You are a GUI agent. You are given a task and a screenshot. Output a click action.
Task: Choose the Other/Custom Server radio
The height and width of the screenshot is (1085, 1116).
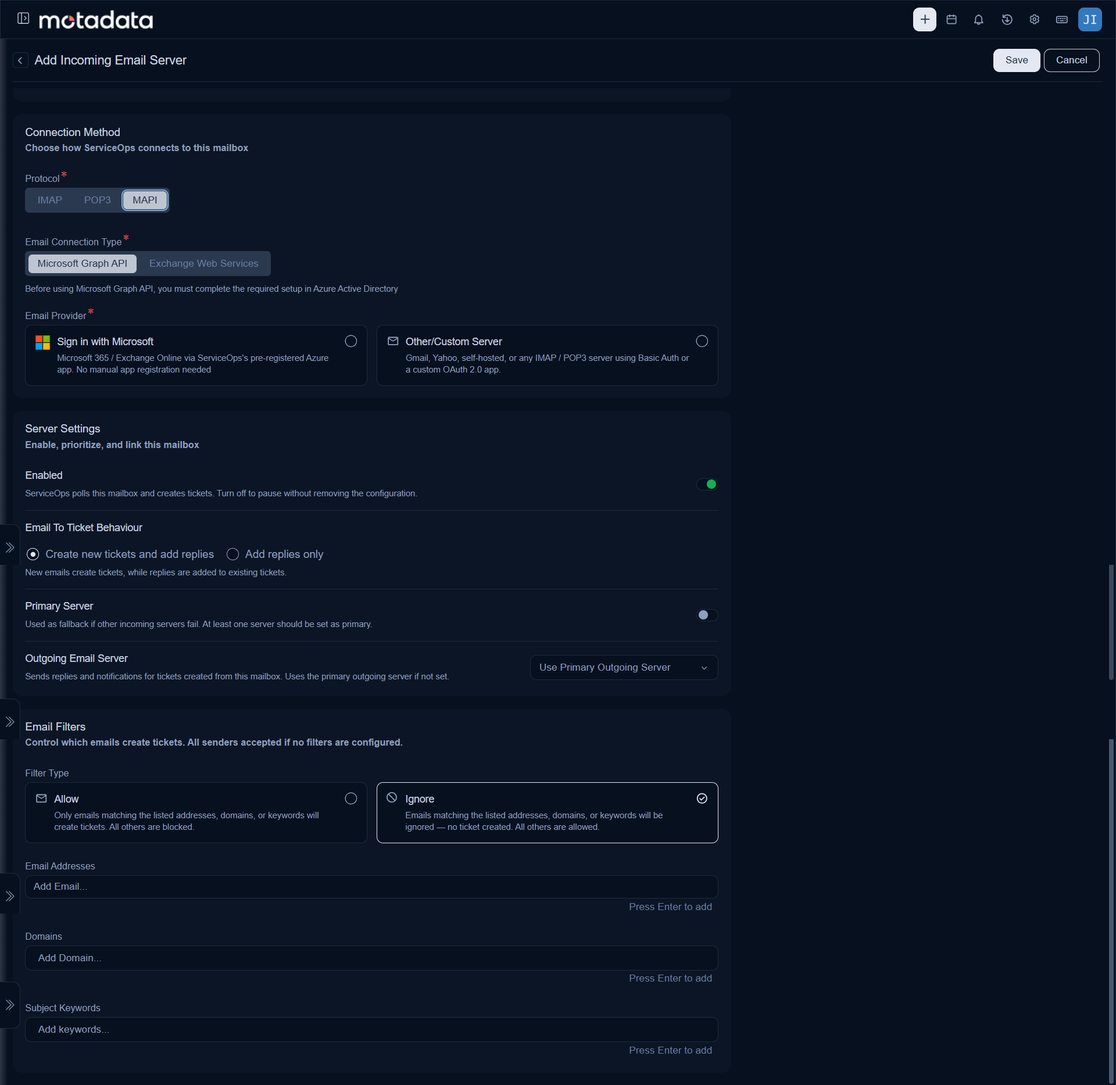[702, 341]
